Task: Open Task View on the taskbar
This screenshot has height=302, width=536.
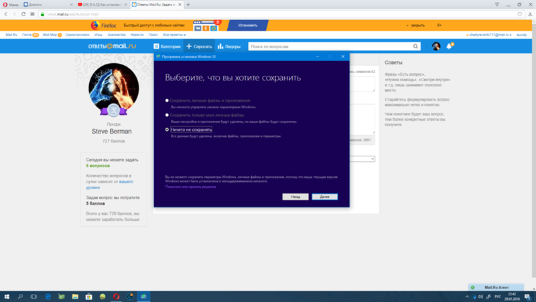Action: click(33, 297)
